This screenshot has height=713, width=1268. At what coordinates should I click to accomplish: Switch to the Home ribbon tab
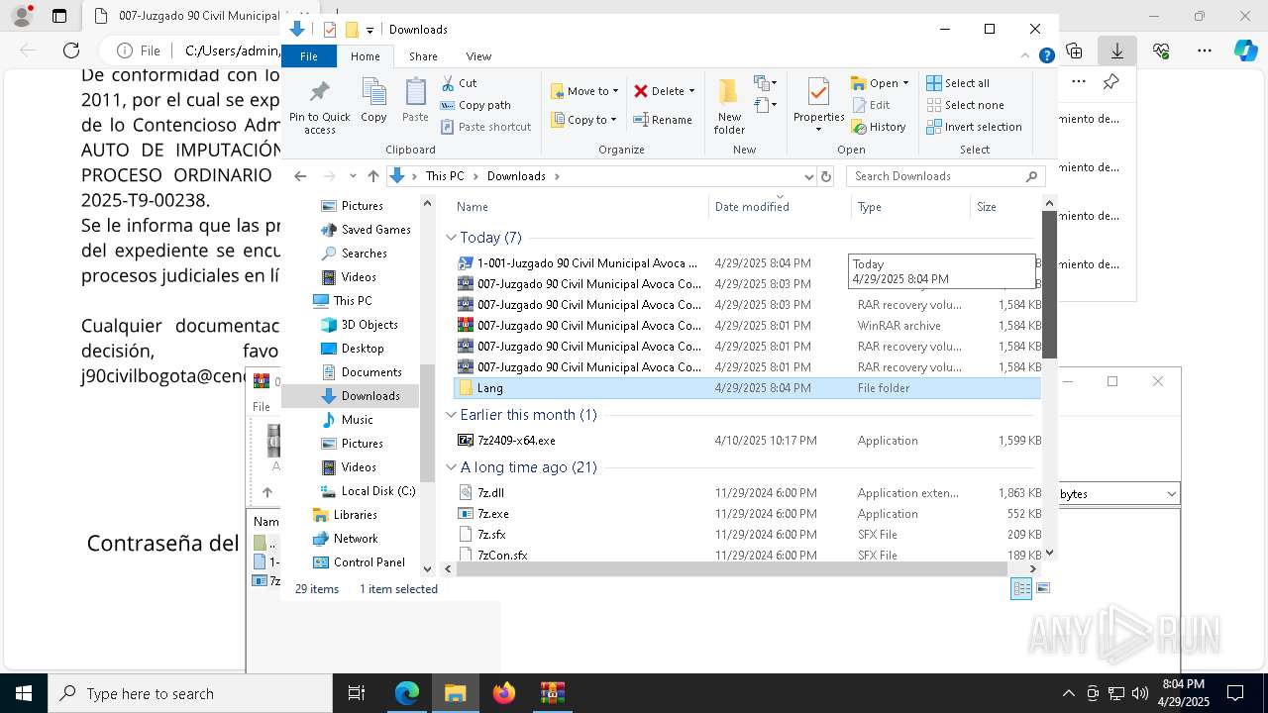365,56
